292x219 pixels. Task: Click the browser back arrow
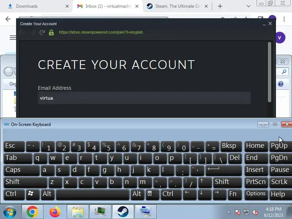point(8,19)
